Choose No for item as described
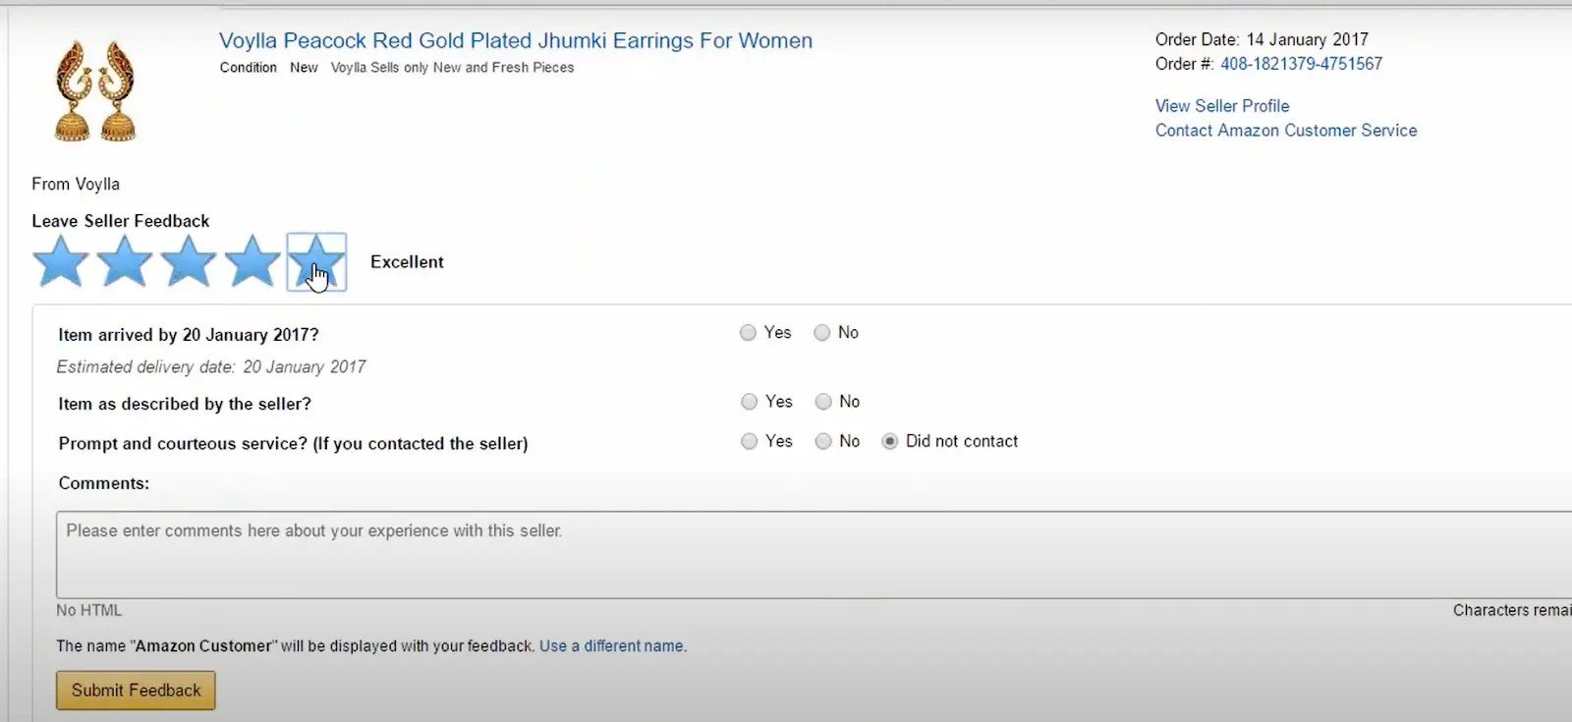Screen dimensions: 1572x722 coord(823,402)
